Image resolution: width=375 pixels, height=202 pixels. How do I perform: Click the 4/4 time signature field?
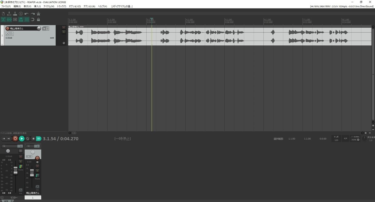(x=345, y=138)
